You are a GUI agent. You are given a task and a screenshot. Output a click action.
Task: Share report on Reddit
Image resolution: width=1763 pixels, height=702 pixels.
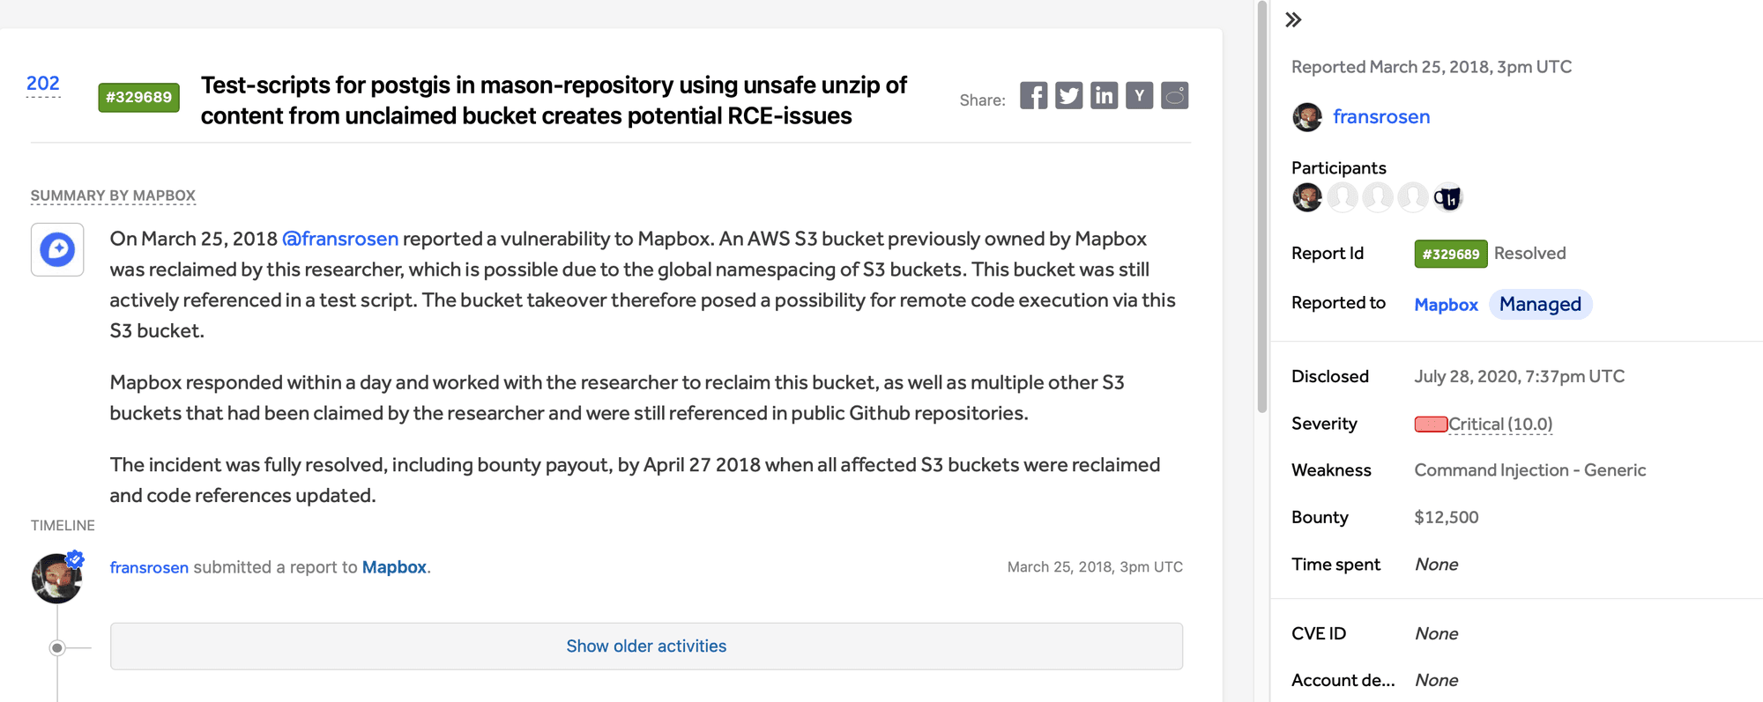tap(1174, 96)
